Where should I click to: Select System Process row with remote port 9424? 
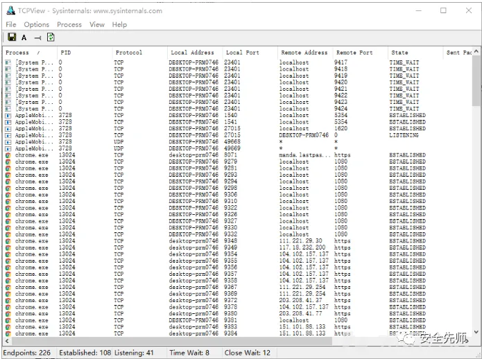237,109
